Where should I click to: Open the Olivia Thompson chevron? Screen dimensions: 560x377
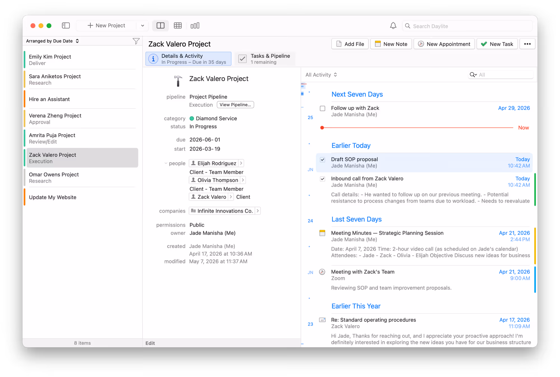[243, 180]
